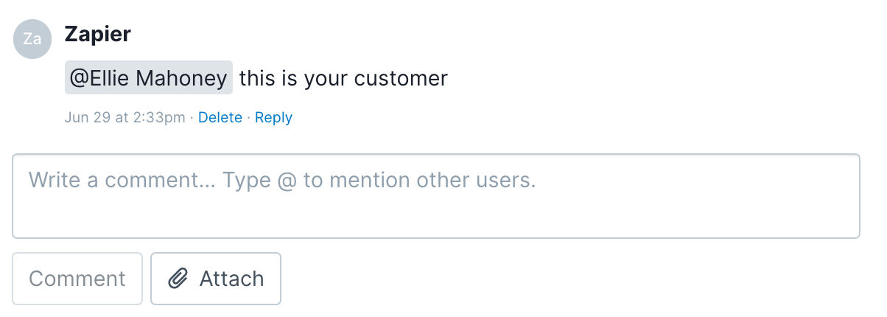Click the Attach button

(x=216, y=279)
